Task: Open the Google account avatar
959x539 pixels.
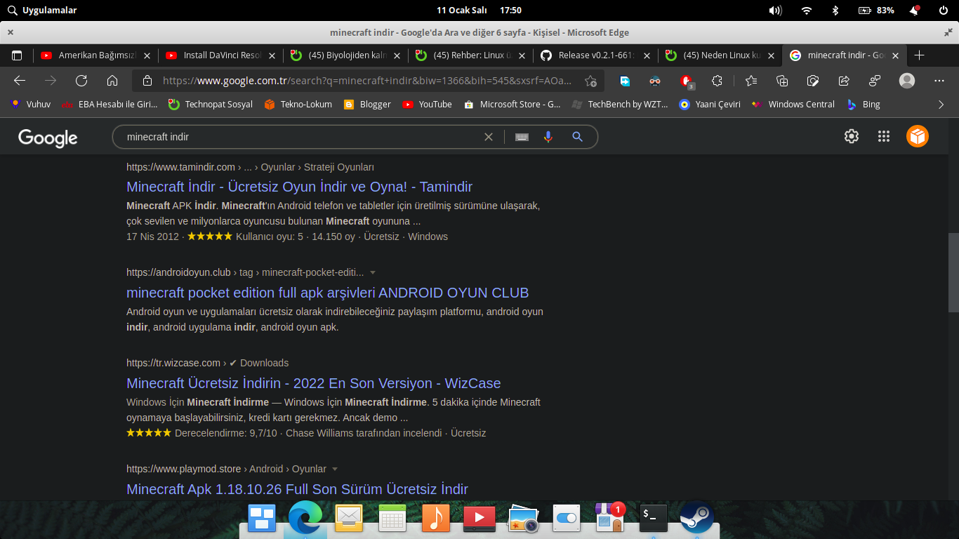Action: (x=918, y=136)
